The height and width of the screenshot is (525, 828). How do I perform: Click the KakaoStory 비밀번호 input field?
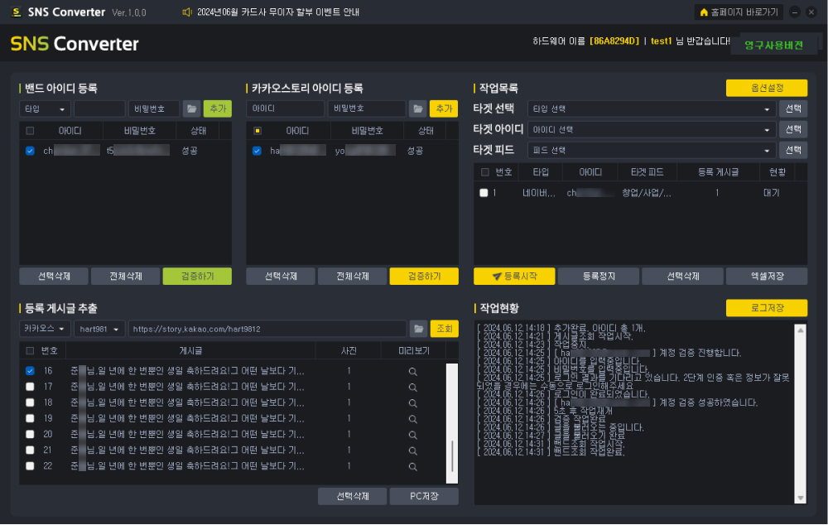tap(367, 108)
